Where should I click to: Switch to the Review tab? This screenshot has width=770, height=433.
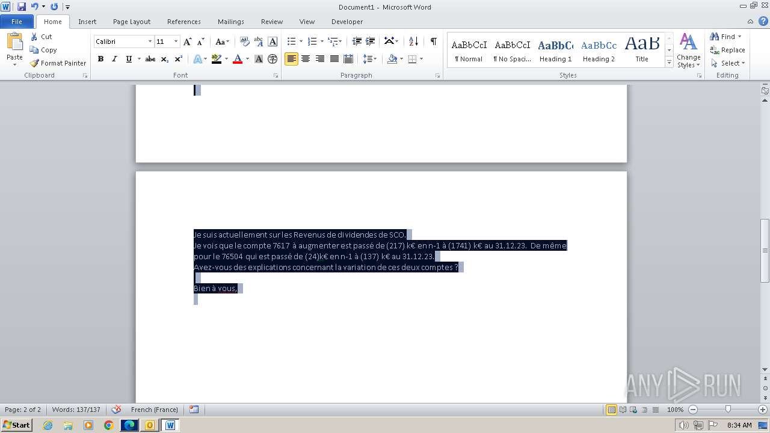click(272, 22)
